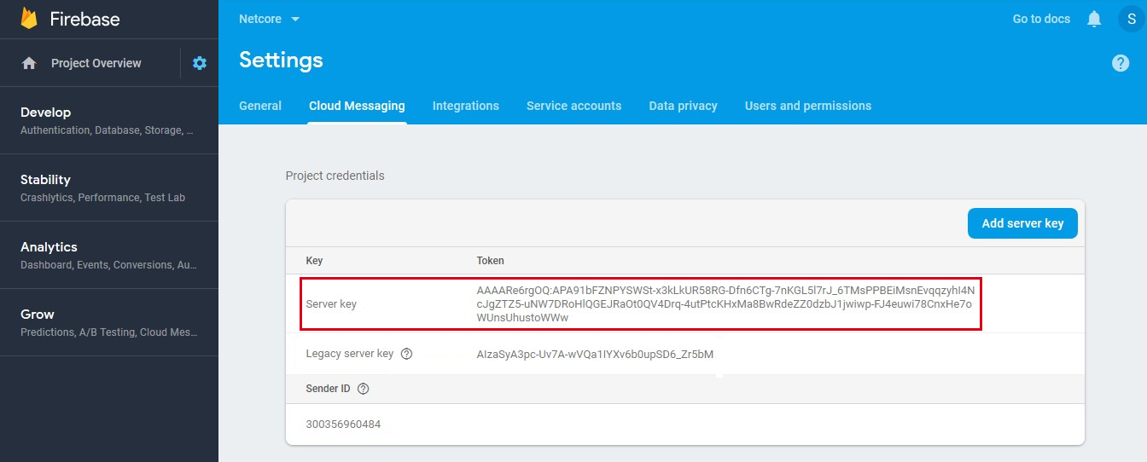Click the Project credentials heading

point(335,176)
